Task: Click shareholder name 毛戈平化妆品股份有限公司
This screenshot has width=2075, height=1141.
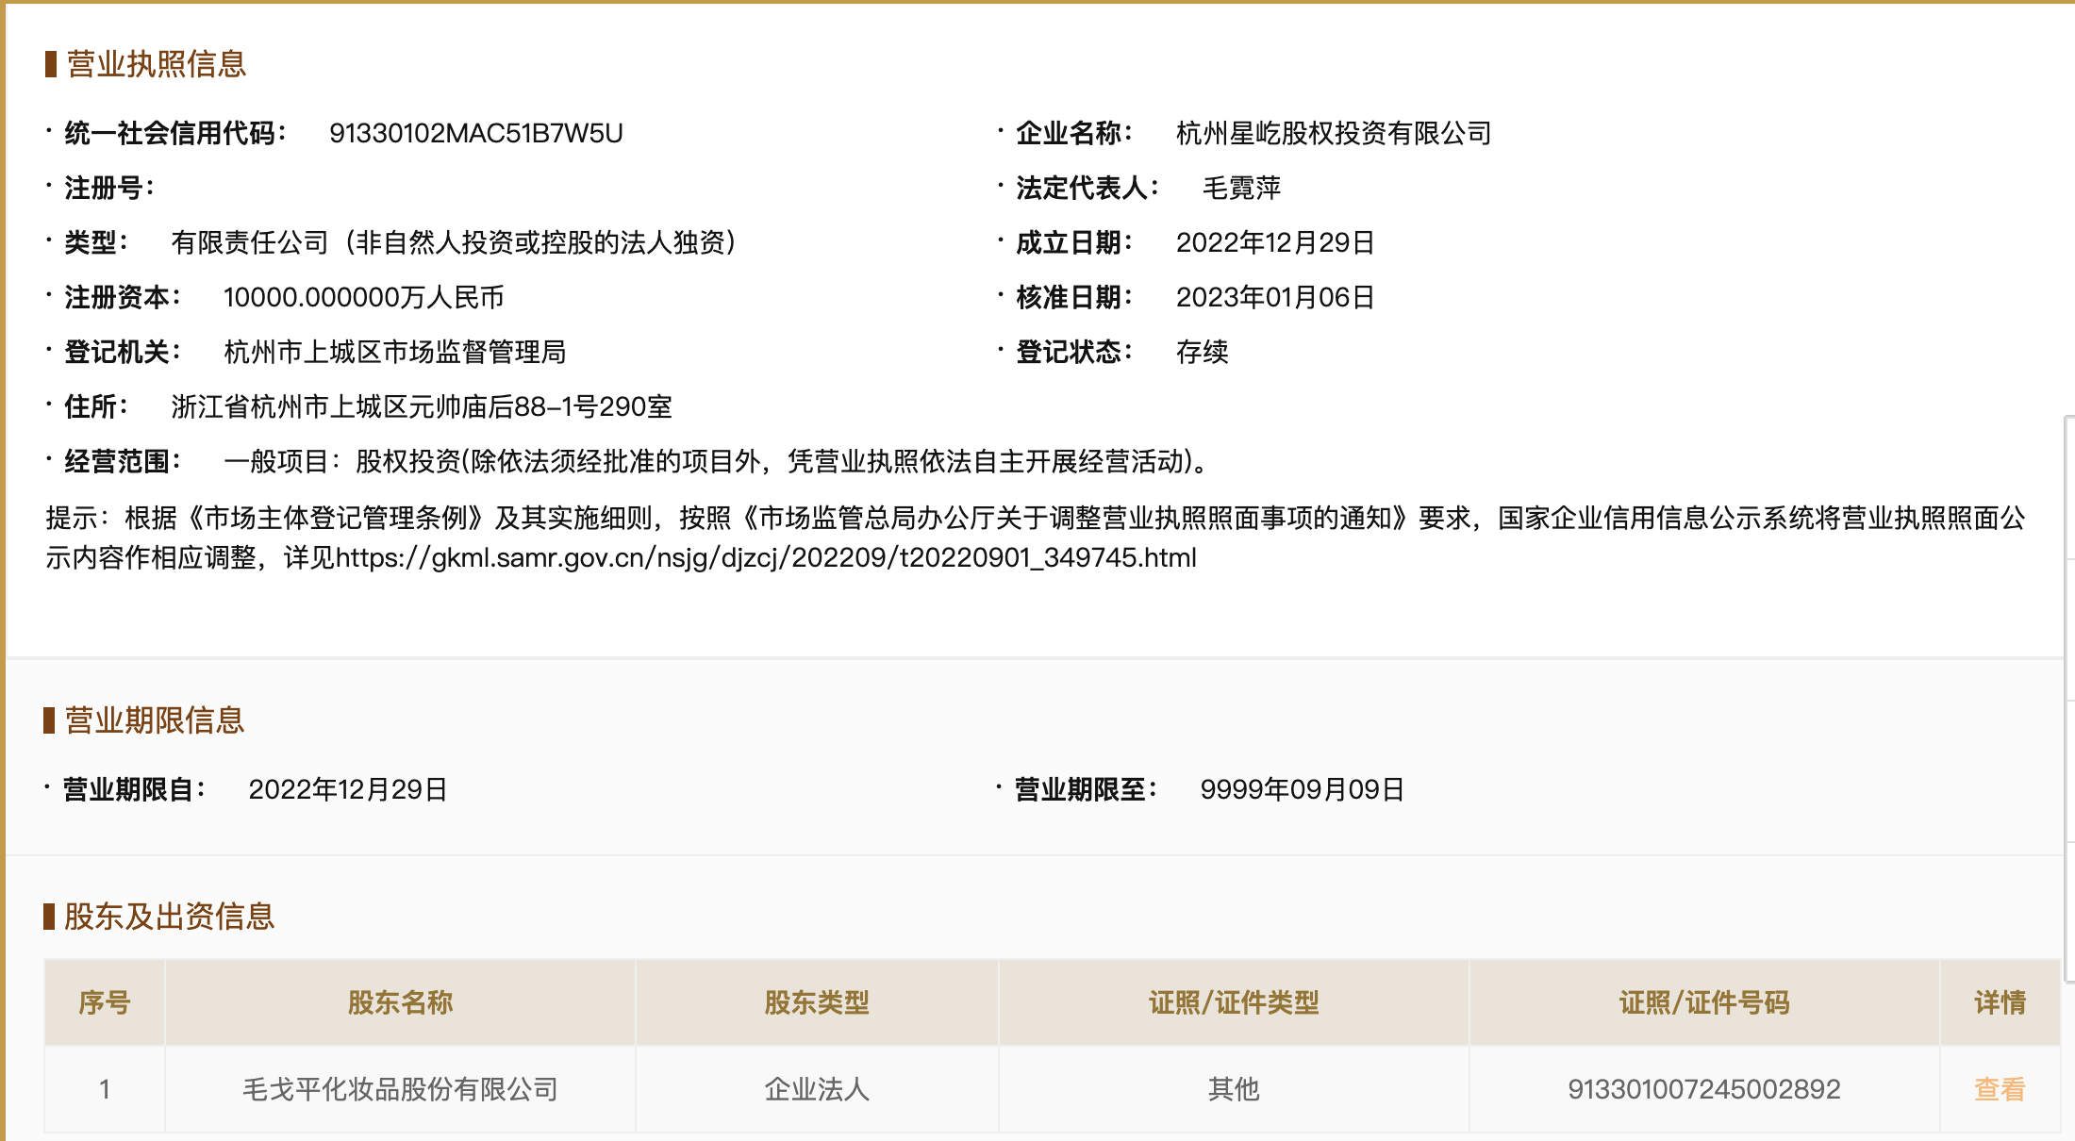Action: pos(400,1089)
